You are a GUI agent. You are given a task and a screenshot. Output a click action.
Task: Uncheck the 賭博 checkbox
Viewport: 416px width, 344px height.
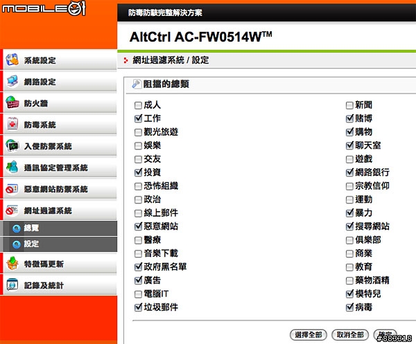coord(349,118)
